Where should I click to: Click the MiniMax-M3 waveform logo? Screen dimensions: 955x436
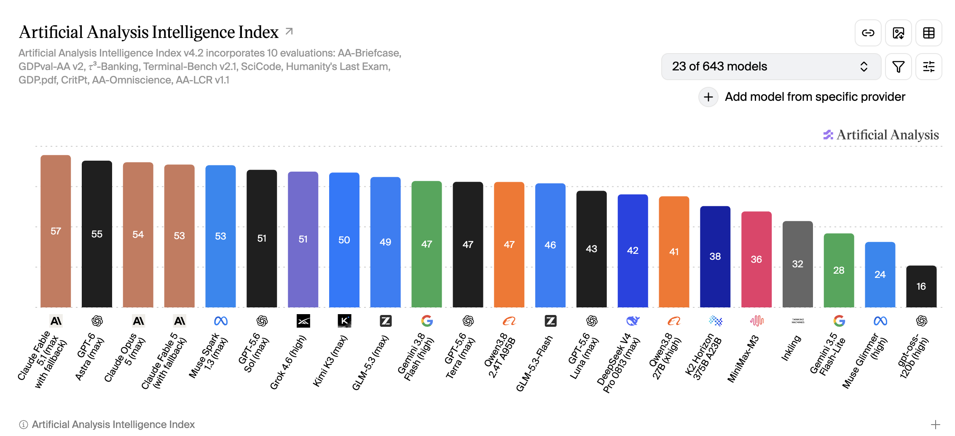756,321
